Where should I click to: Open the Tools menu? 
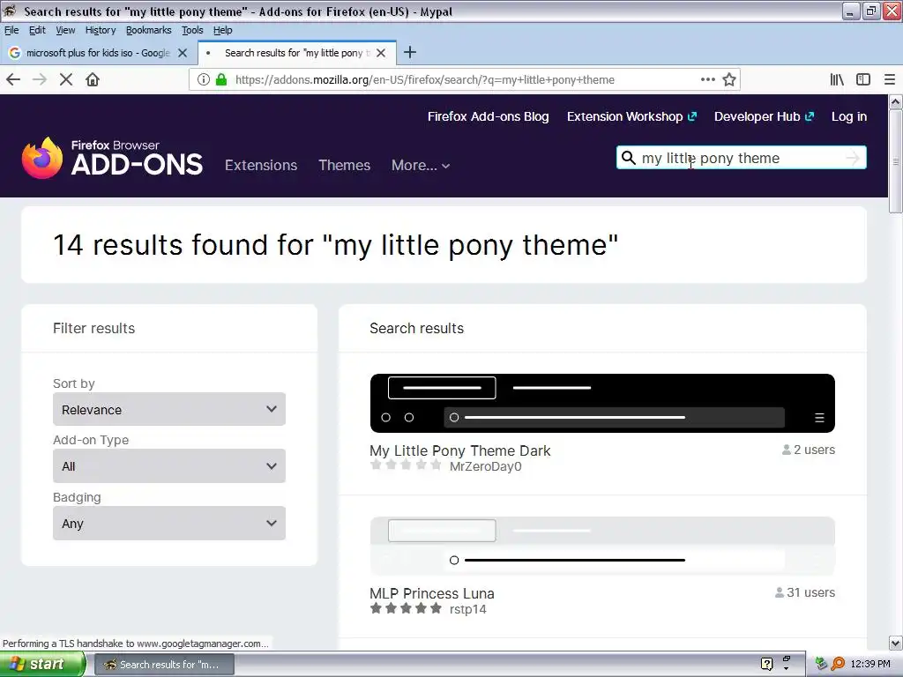[x=192, y=30]
